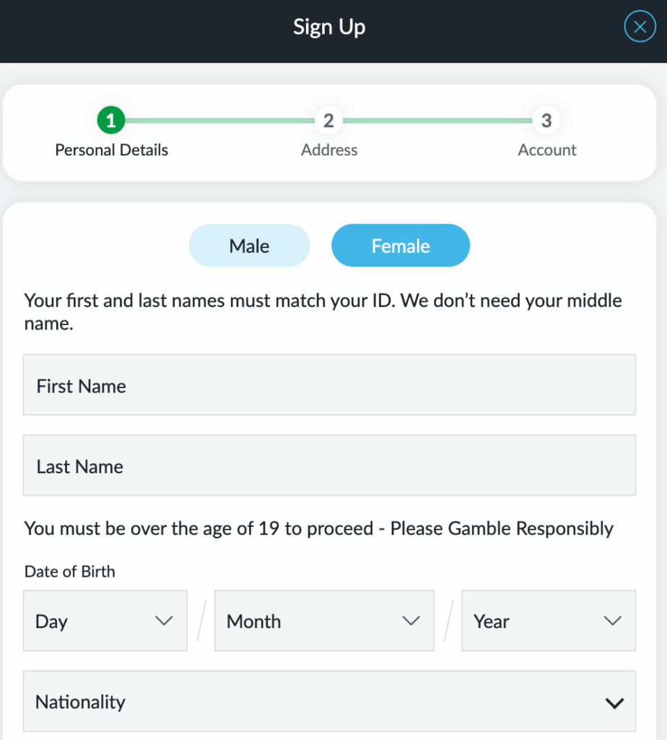Screen dimensions: 667x740
Task: Open the Nationality selector
Action: pyautogui.click(x=329, y=701)
